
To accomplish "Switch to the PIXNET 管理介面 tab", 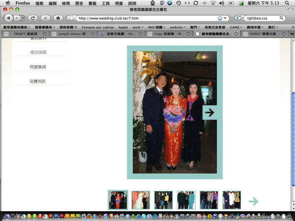I will coord(265,34).
